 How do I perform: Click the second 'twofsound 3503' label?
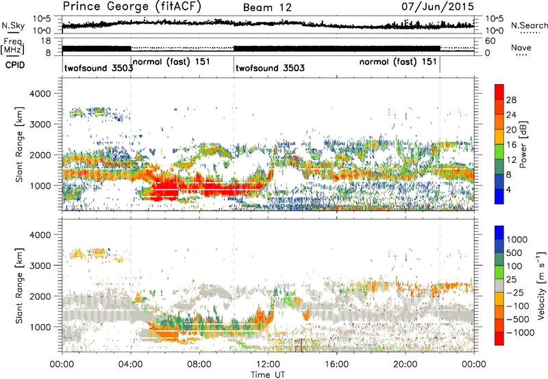pyautogui.click(x=270, y=68)
